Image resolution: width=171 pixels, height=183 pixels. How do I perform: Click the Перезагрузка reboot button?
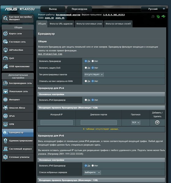(79, 9)
